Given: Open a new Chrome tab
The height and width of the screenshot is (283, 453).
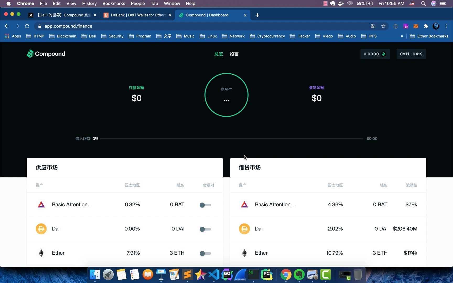Looking at the screenshot, I should coord(257,15).
